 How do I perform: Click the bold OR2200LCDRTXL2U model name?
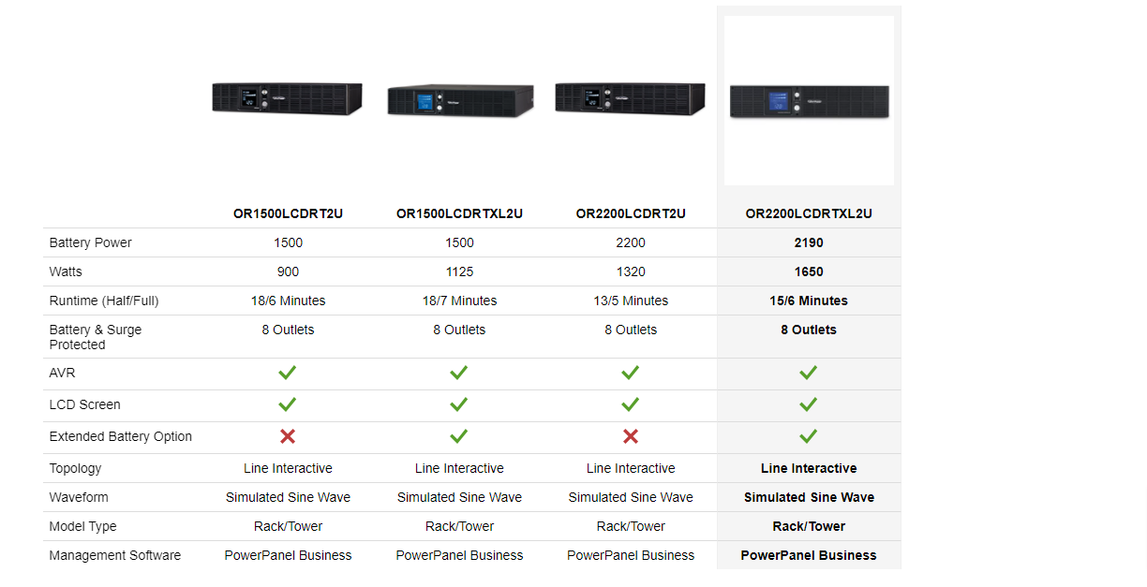point(809,213)
